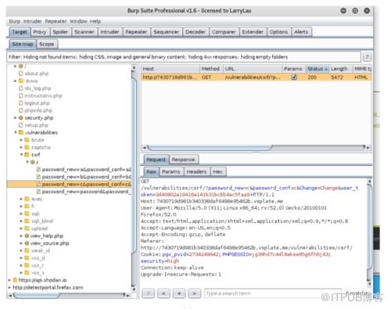Sort by the Method column header
This screenshot has height=309, width=391.
click(211, 69)
